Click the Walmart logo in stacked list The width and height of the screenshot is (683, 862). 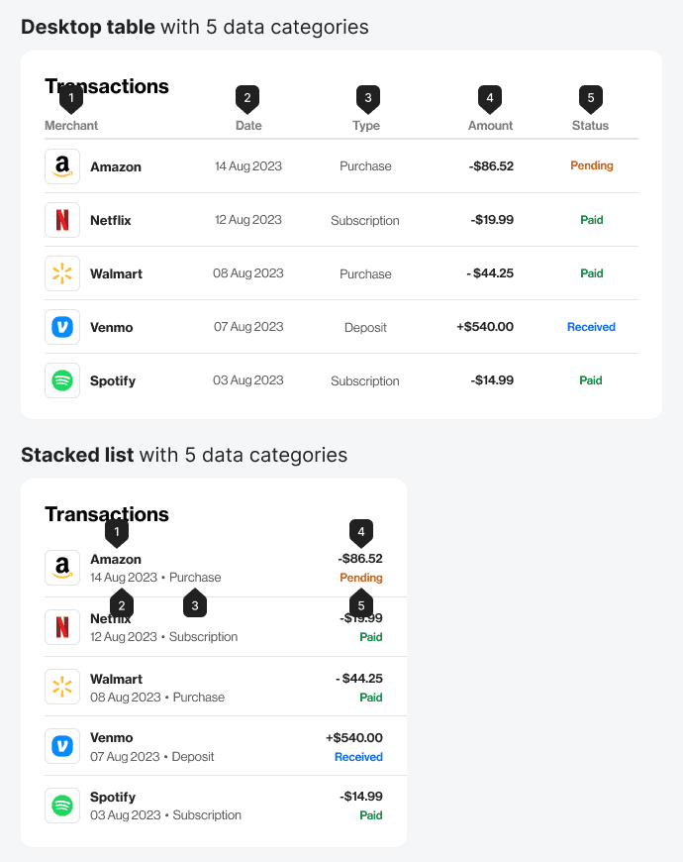62,687
